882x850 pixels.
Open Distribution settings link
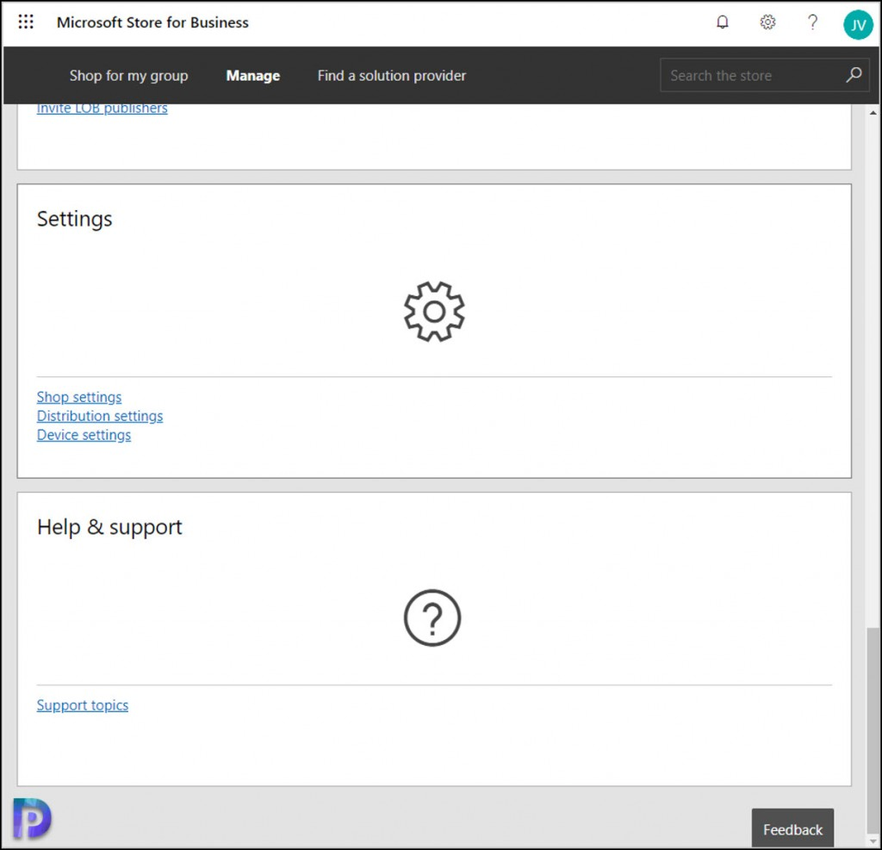(100, 416)
